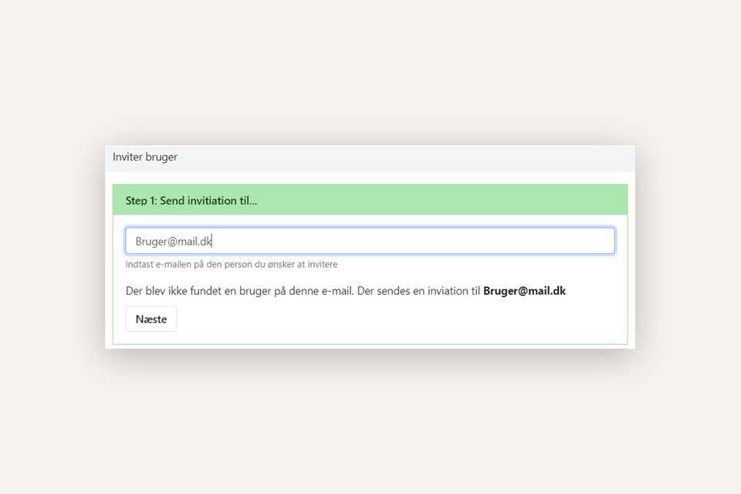Click the empty right side of the email input
This screenshot has width=741, height=494.
click(502, 241)
